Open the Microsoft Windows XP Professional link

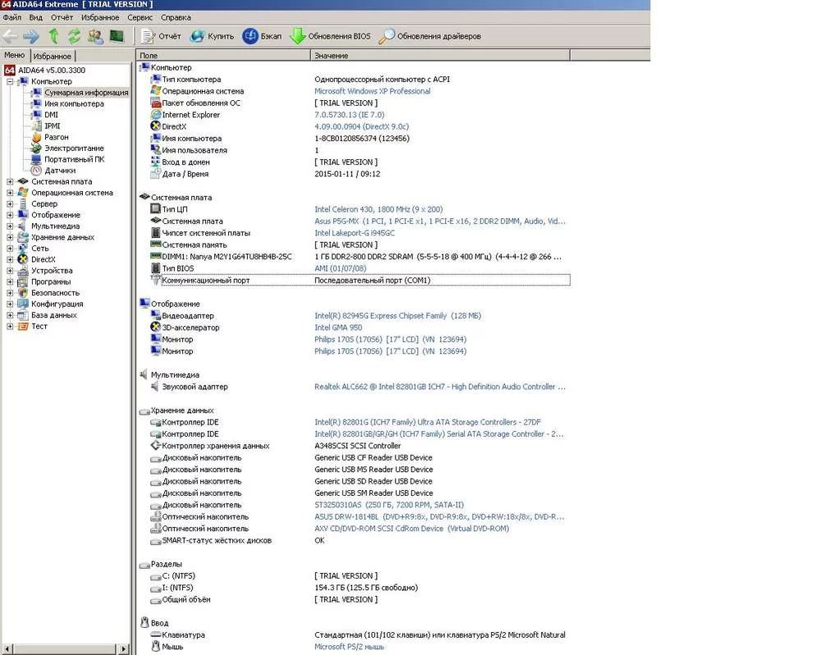coord(372,91)
